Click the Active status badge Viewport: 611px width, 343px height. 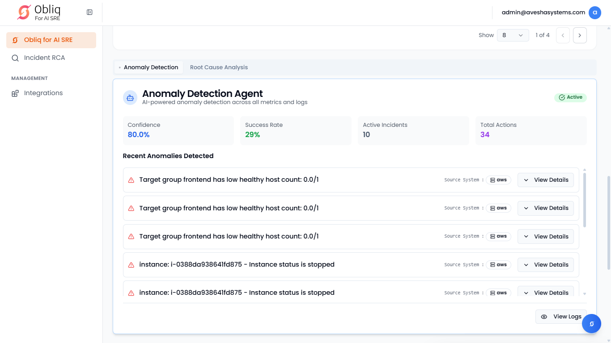(x=570, y=97)
